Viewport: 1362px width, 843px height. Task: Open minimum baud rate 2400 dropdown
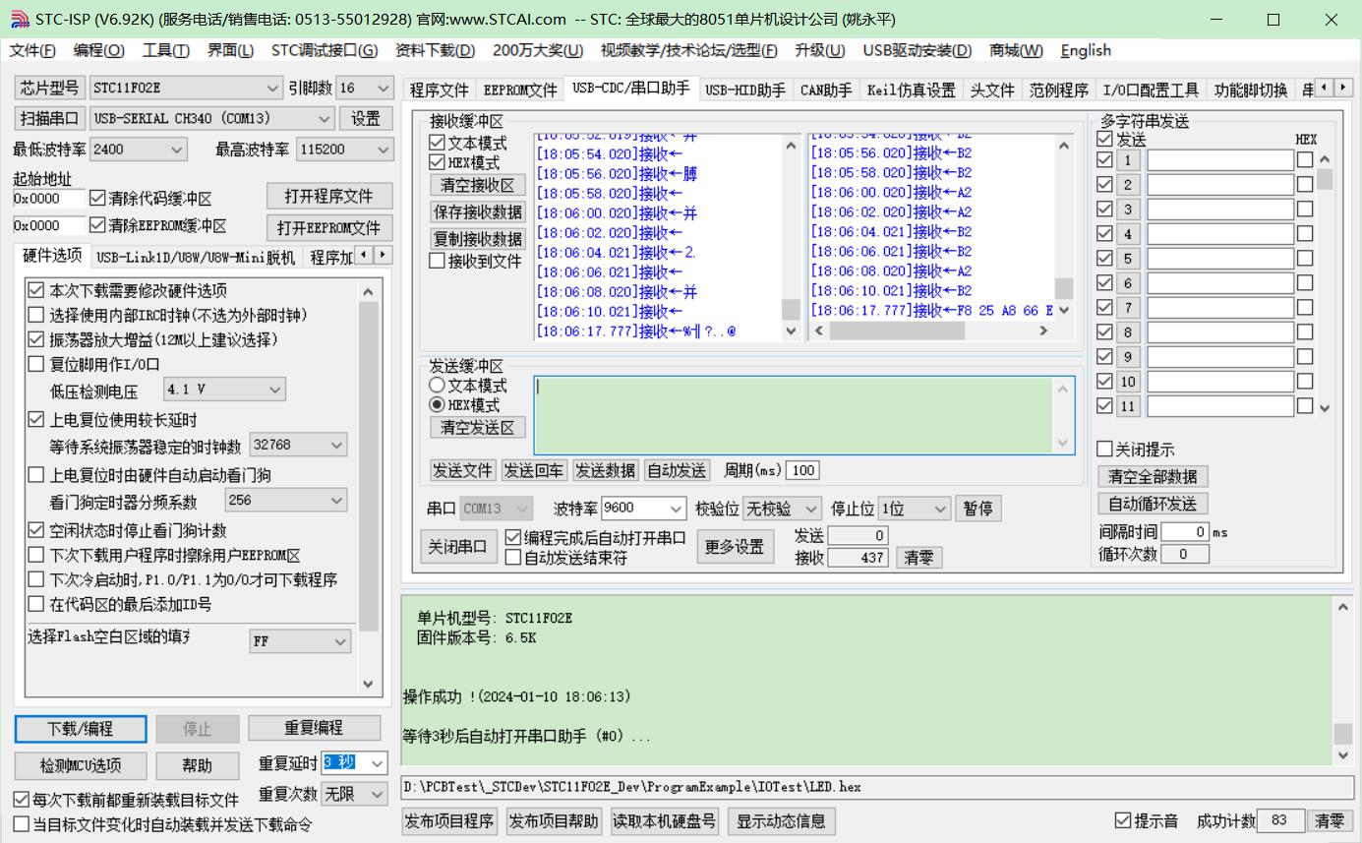click(x=138, y=150)
